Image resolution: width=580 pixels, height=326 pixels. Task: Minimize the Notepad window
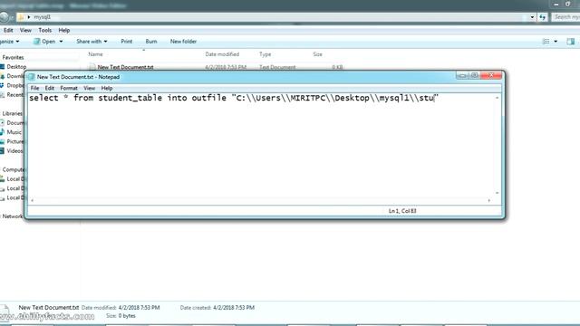462,75
